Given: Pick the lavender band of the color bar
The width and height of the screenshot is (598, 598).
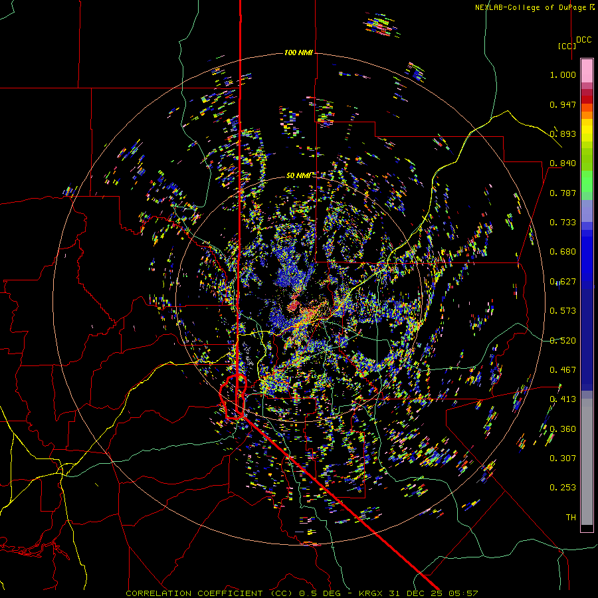Looking at the screenshot, I should (x=587, y=211).
